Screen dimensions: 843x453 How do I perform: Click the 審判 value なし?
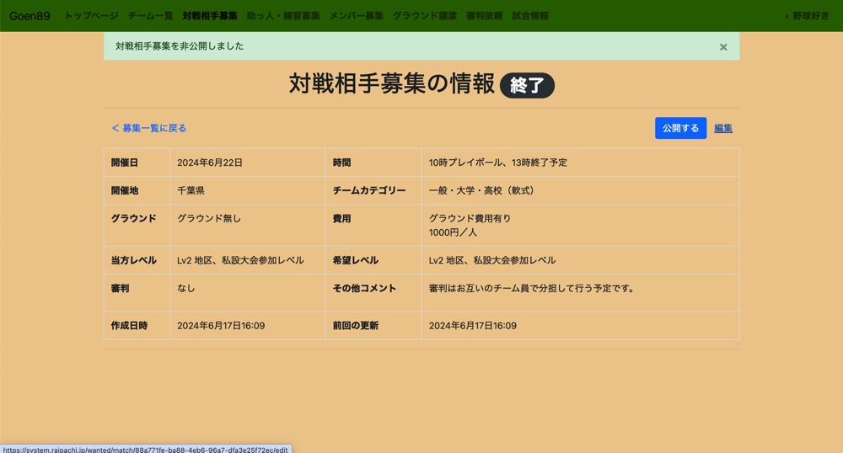186,288
